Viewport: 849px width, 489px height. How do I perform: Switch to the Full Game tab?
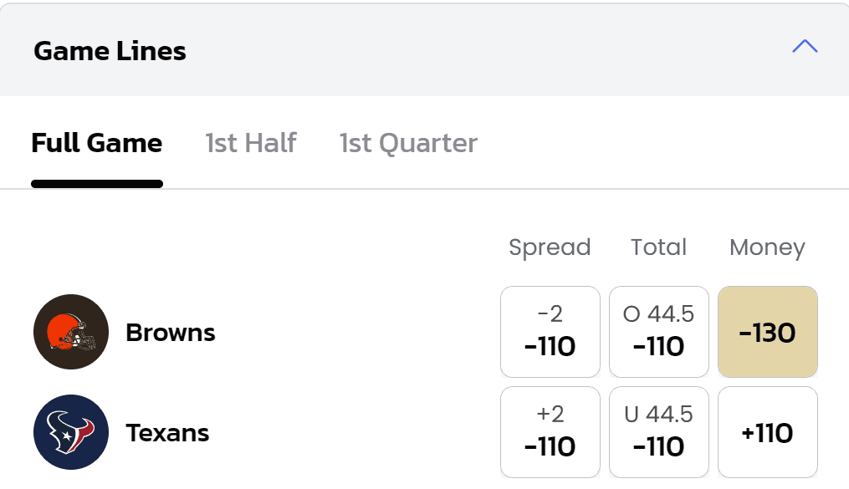tap(97, 143)
